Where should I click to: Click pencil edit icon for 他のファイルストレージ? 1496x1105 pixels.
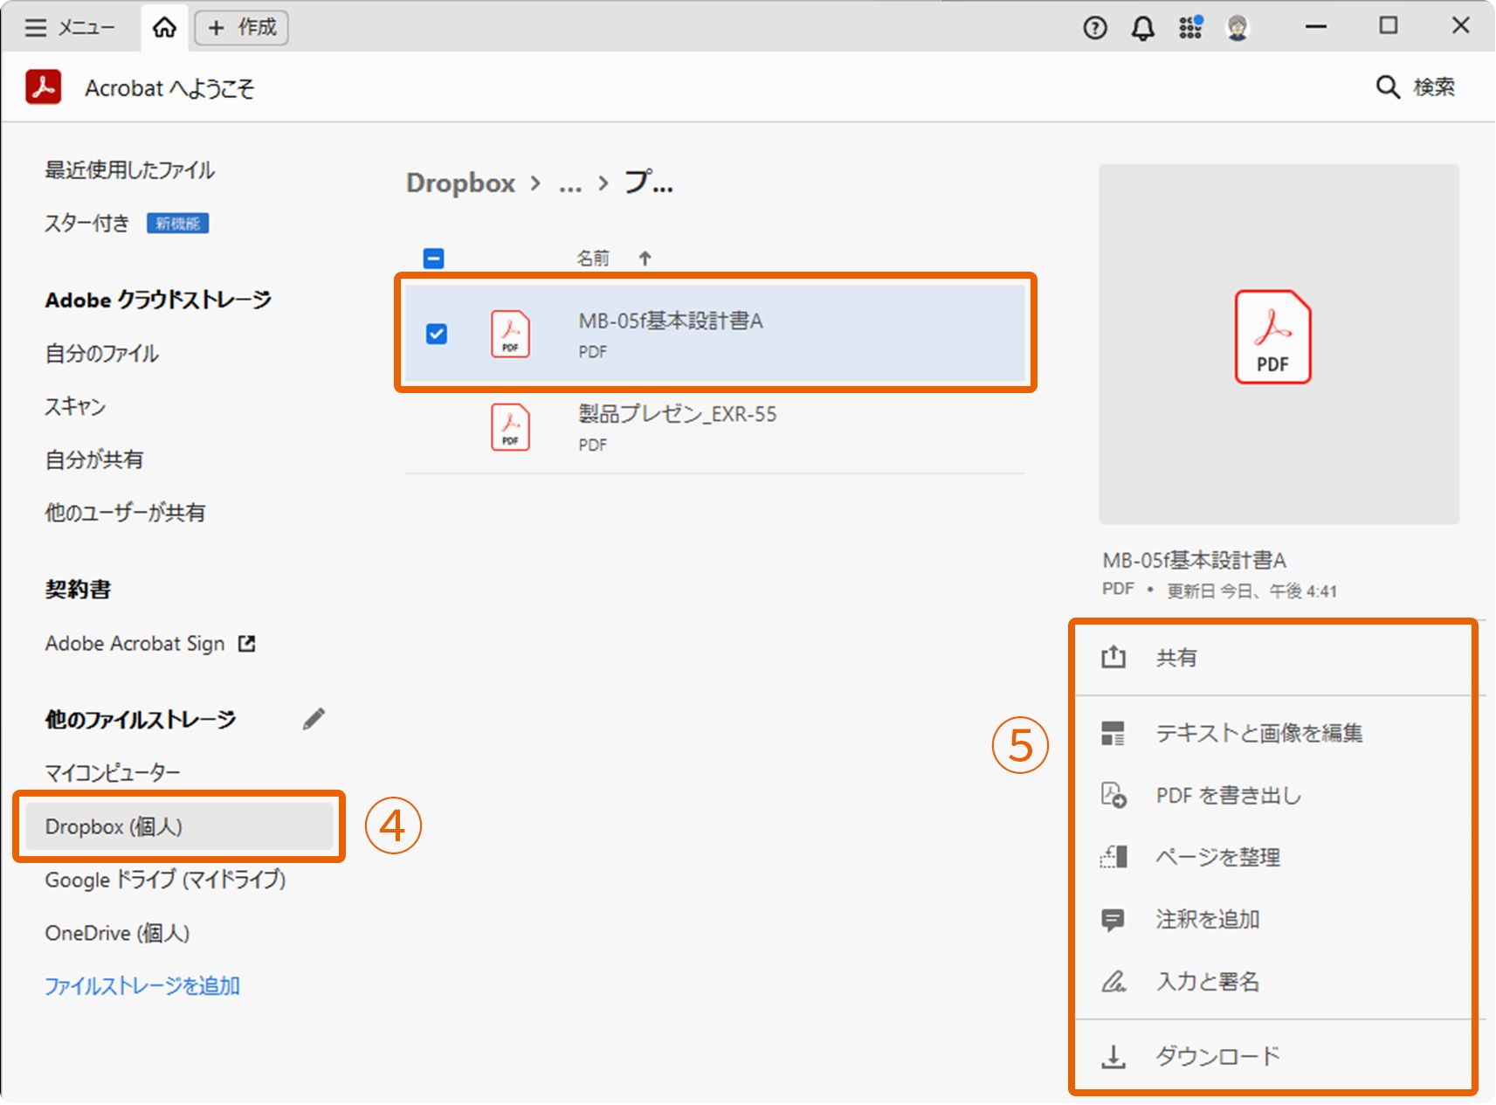[x=314, y=719]
